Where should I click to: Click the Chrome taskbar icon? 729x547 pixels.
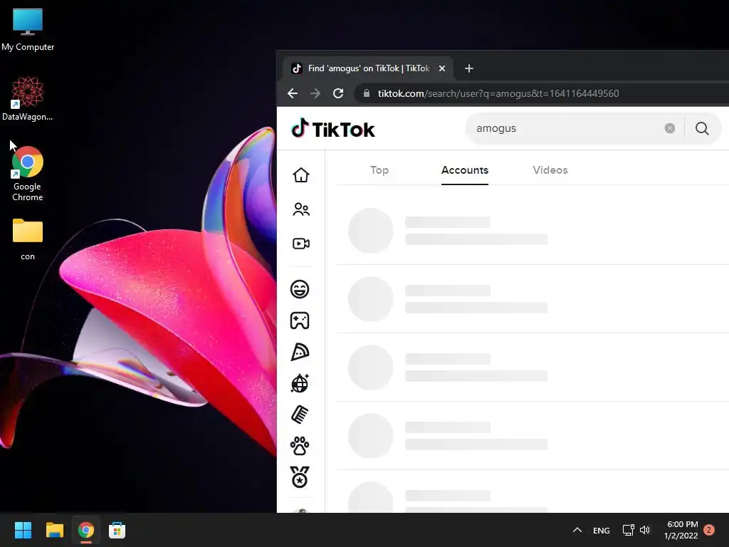(x=86, y=530)
